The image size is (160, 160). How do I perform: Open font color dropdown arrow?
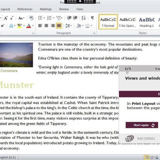point(33,26)
